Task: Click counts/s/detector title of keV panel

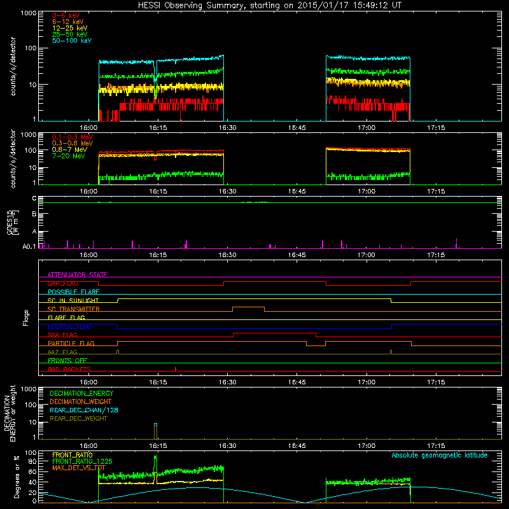Action: (13, 66)
